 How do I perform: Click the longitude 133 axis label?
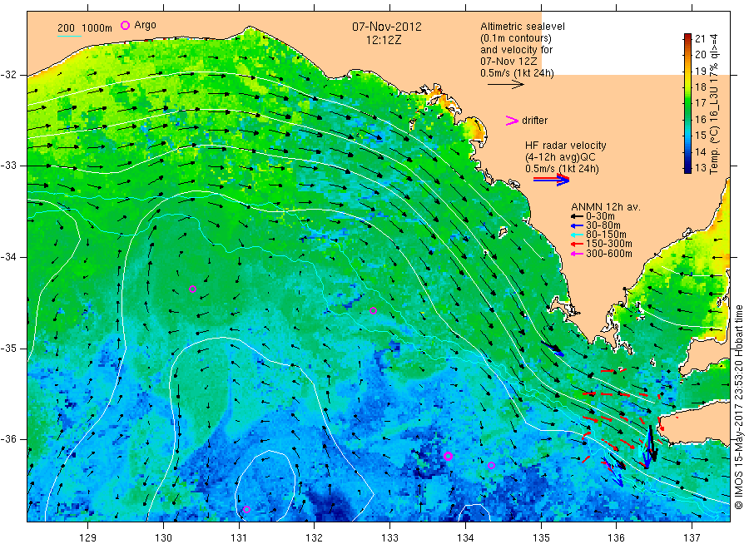point(389,538)
